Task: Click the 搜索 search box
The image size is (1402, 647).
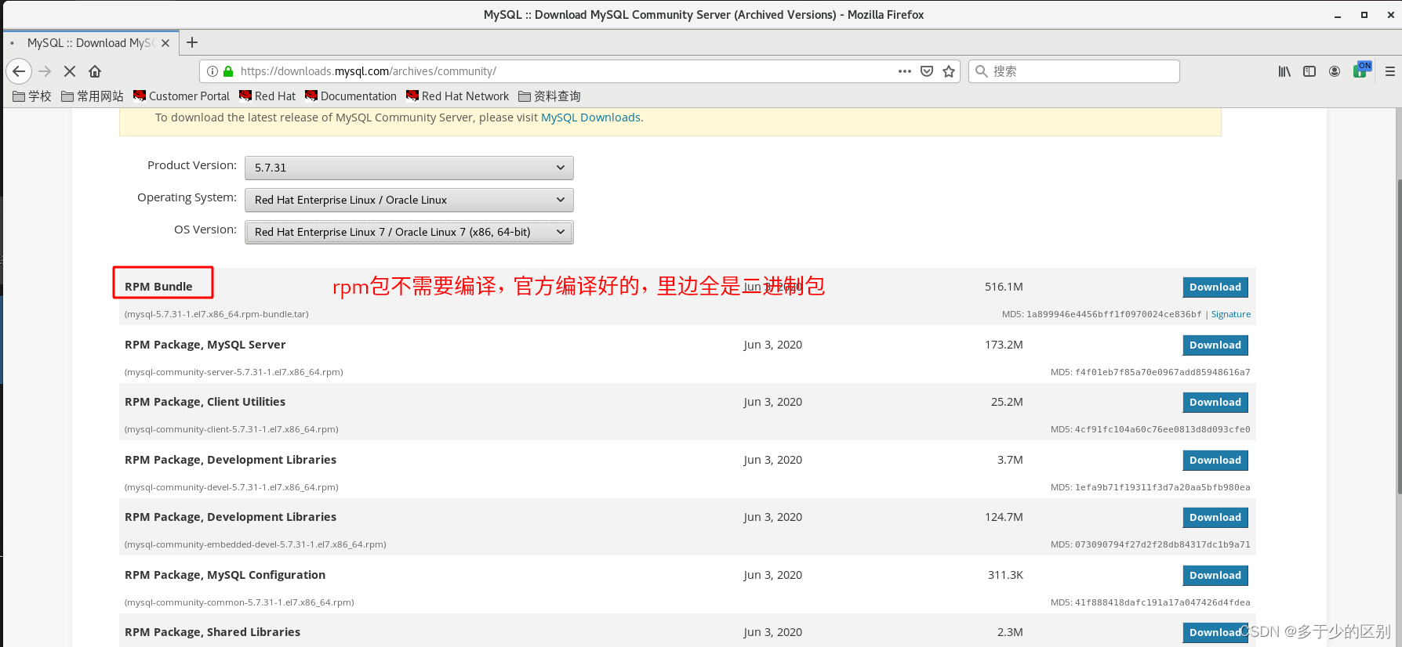Action: pos(1074,71)
